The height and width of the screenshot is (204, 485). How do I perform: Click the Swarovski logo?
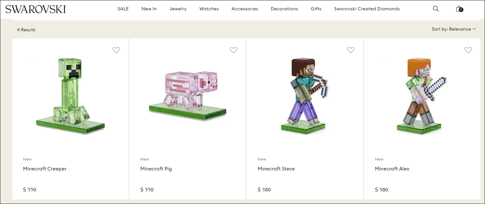point(36,9)
